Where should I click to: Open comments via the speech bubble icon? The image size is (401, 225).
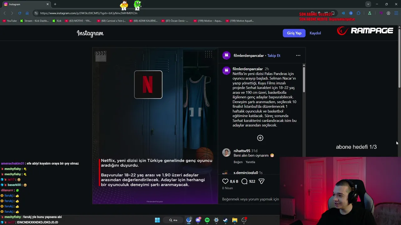pyautogui.click(x=244, y=181)
